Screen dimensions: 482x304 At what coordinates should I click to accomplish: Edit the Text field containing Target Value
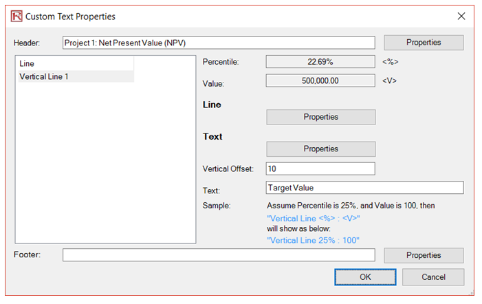tap(364, 188)
